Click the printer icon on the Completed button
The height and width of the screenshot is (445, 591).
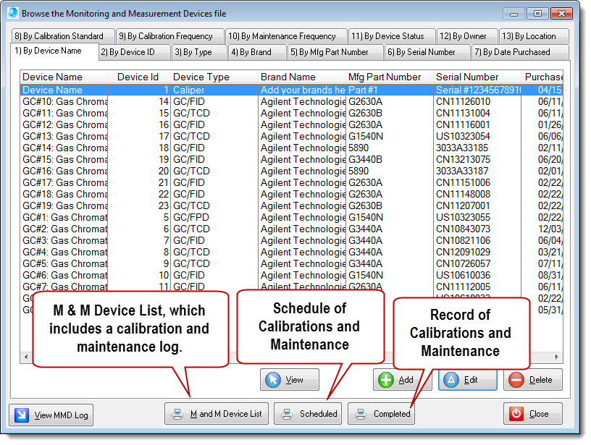tap(362, 414)
